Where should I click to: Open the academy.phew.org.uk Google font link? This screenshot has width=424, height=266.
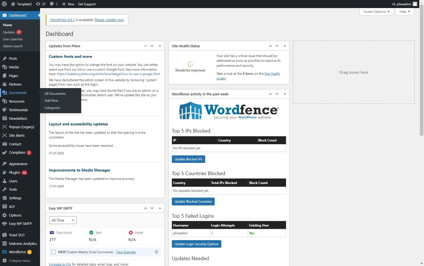tap(108, 74)
